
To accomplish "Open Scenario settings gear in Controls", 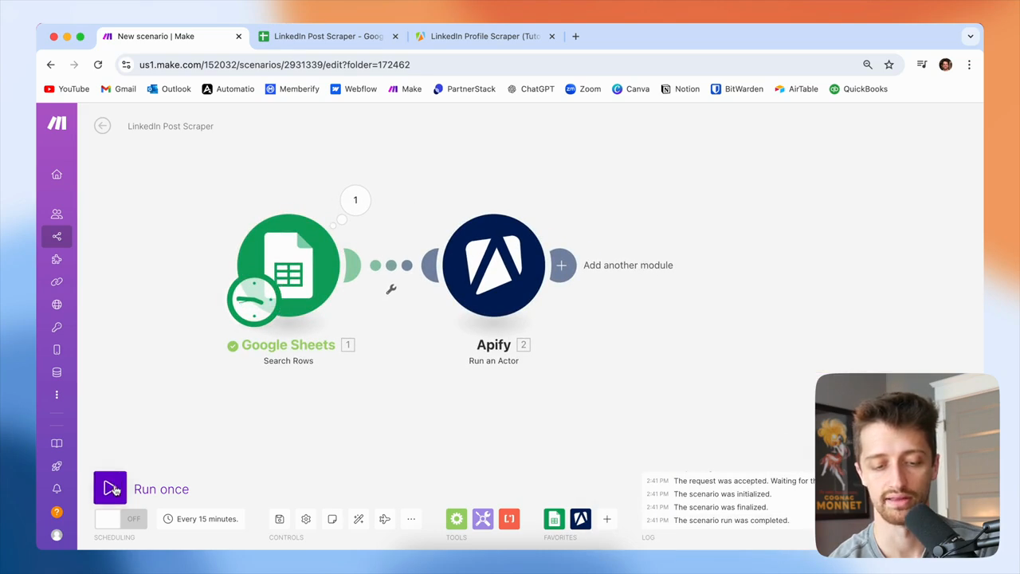I will tap(306, 519).
